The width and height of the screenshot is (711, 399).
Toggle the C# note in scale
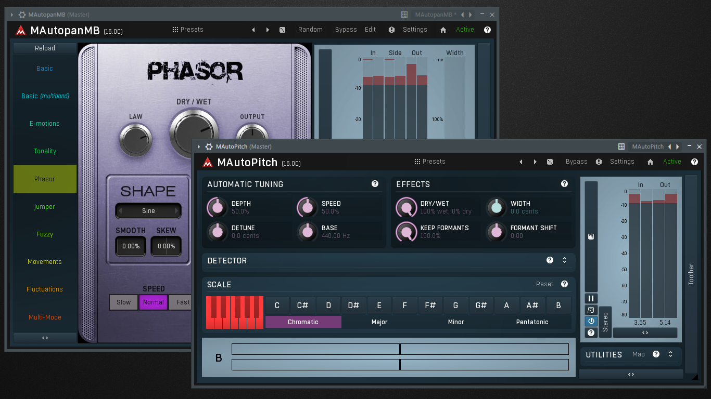[x=302, y=305]
